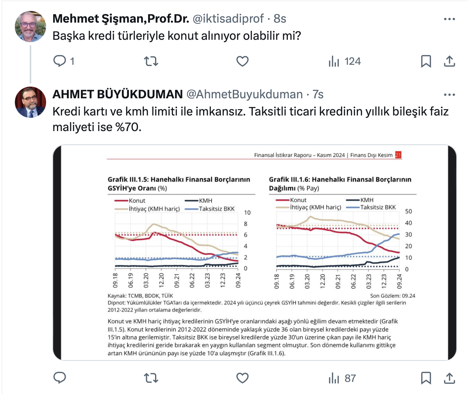
Task: Share Ahmet Büyükduman's tweet
Action: [450, 378]
